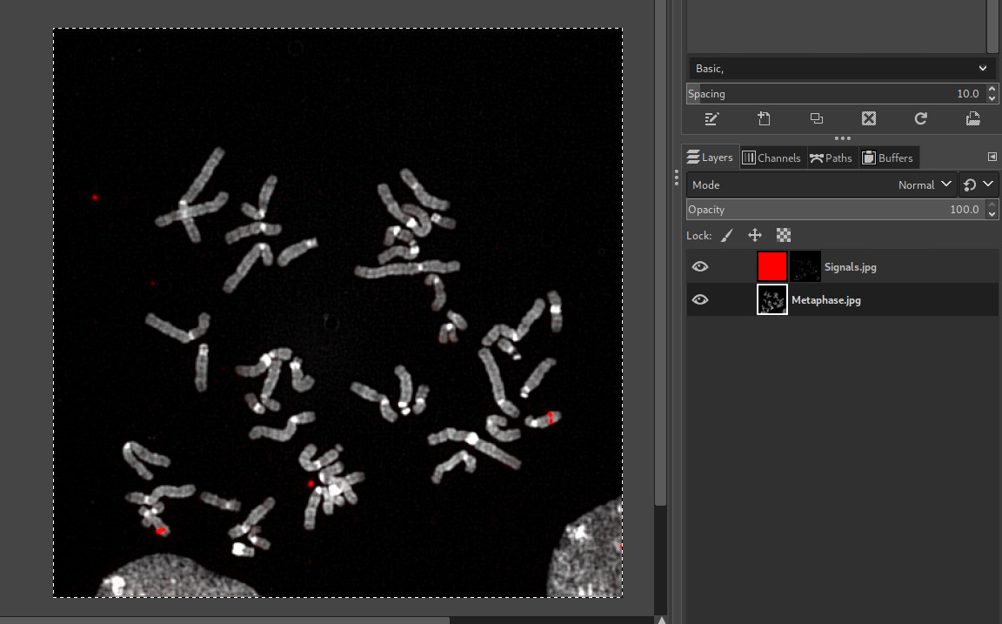The width and height of the screenshot is (1002, 624).
Task: Switch layer mode group with the chevron
Action: coord(988,185)
